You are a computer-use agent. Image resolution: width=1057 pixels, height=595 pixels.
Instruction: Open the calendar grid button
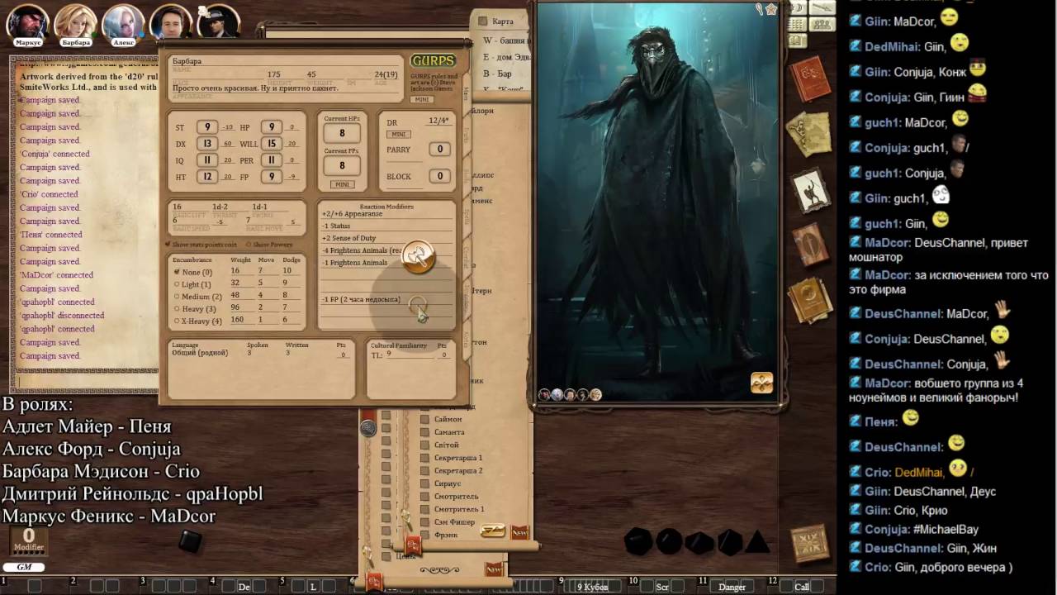click(x=796, y=25)
